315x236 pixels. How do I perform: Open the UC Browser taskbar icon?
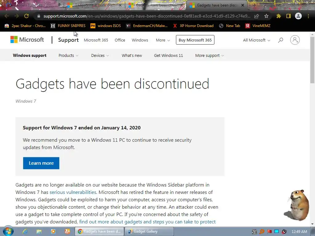click(67, 231)
